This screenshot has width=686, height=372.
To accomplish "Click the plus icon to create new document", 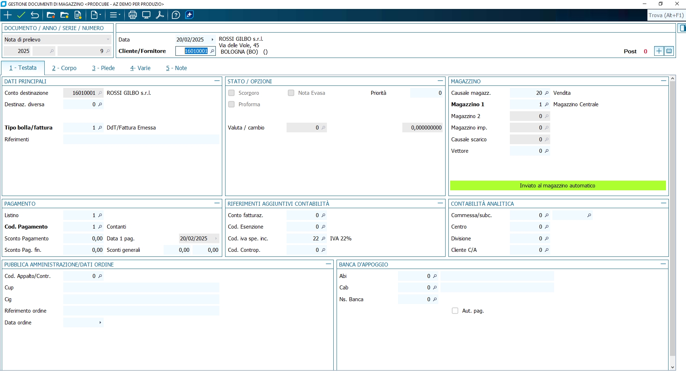I will pos(8,15).
